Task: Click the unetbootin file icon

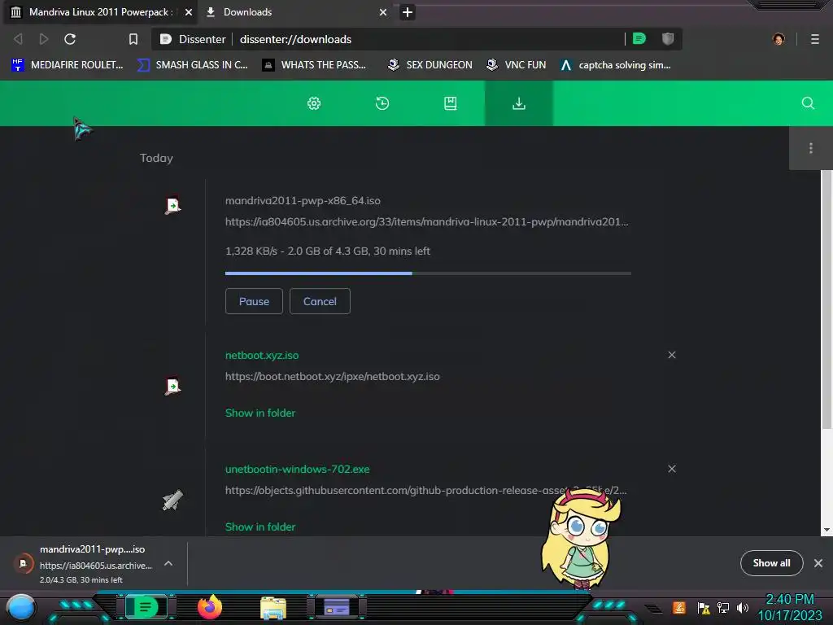Action: point(172,500)
